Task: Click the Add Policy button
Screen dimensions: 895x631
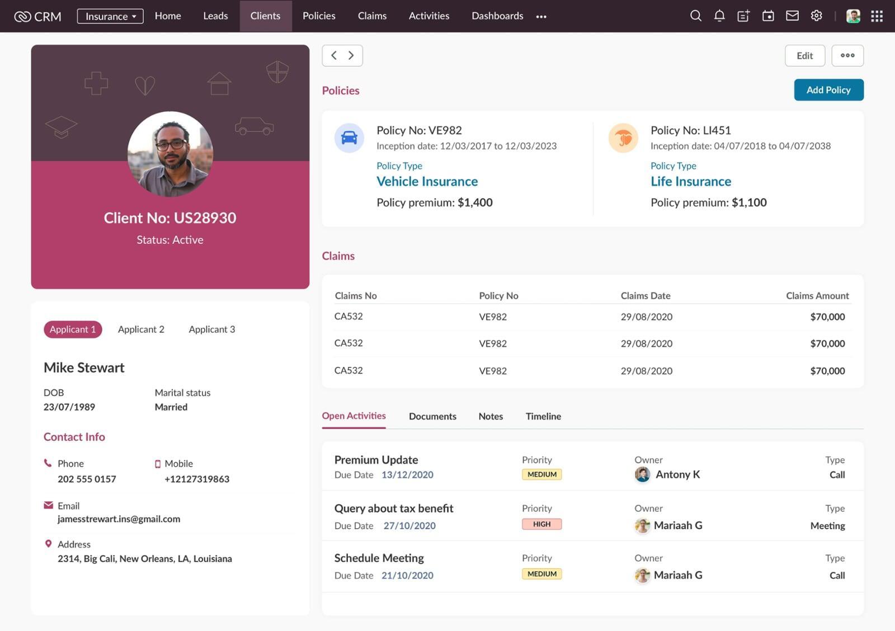Action: click(x=828, y=90)
